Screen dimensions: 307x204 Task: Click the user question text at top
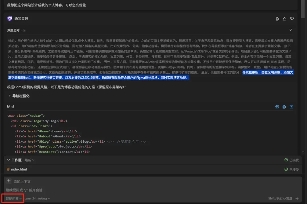[46, 5]
